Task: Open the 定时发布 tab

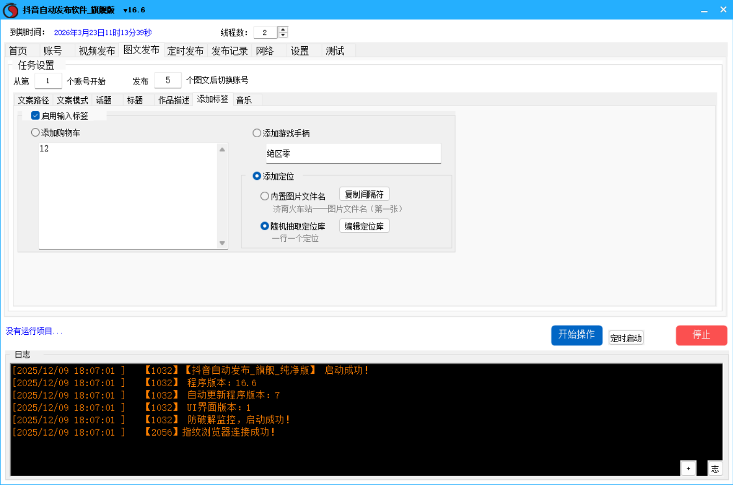Action: pyautogui.click(x=185, y=51)
